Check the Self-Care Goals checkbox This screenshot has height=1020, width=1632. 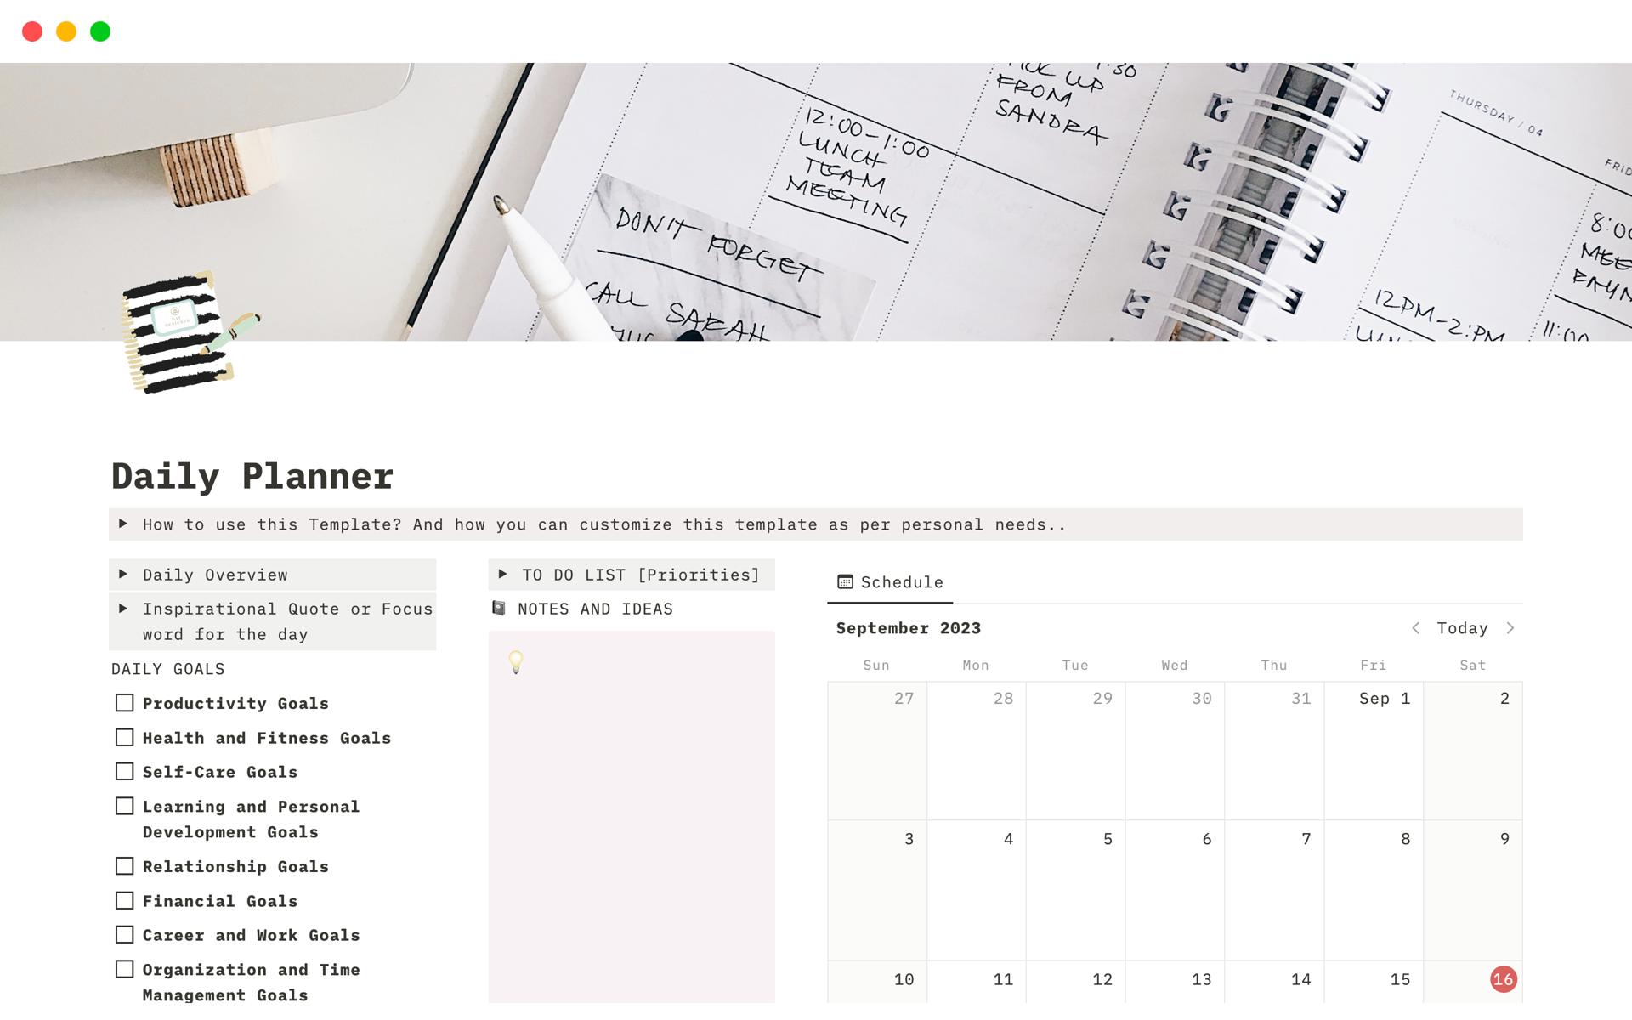[126, 772]
